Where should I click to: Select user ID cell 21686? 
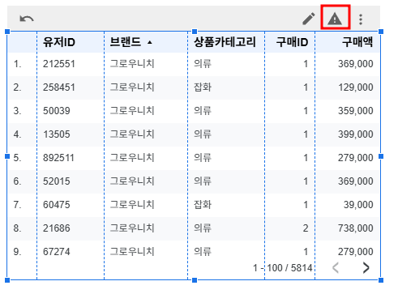[x=57, y=228]
